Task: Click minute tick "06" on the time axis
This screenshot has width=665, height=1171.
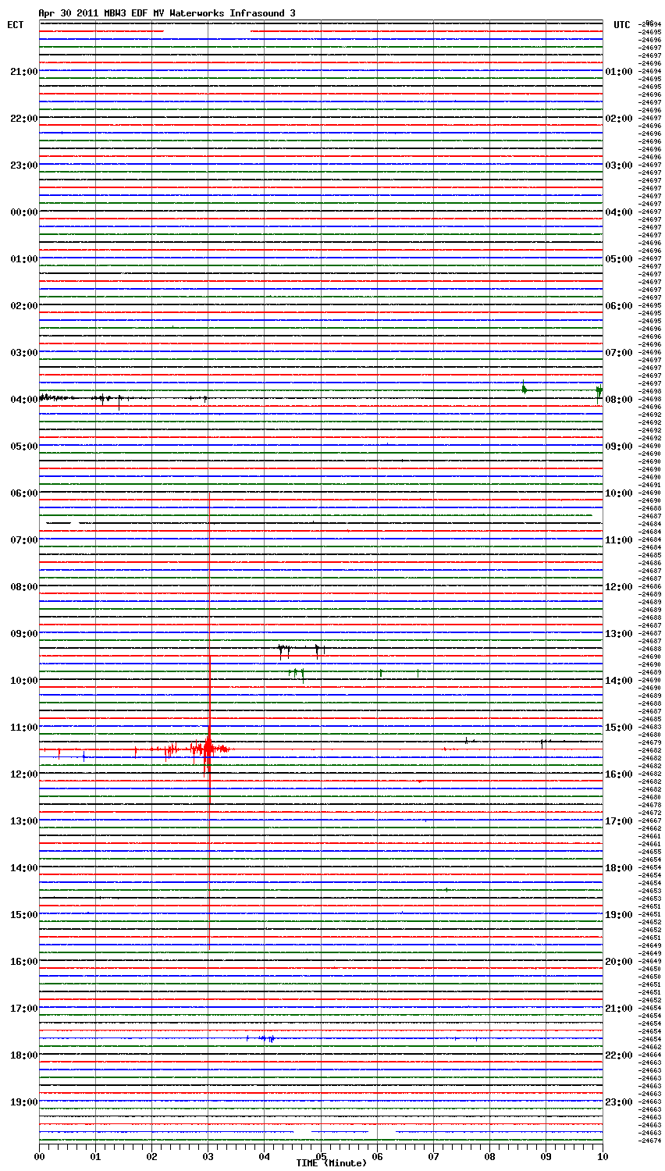Action: click(377, 1155)
